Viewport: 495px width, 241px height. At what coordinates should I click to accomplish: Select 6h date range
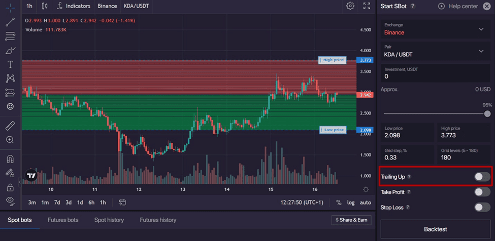coord(91,203)
